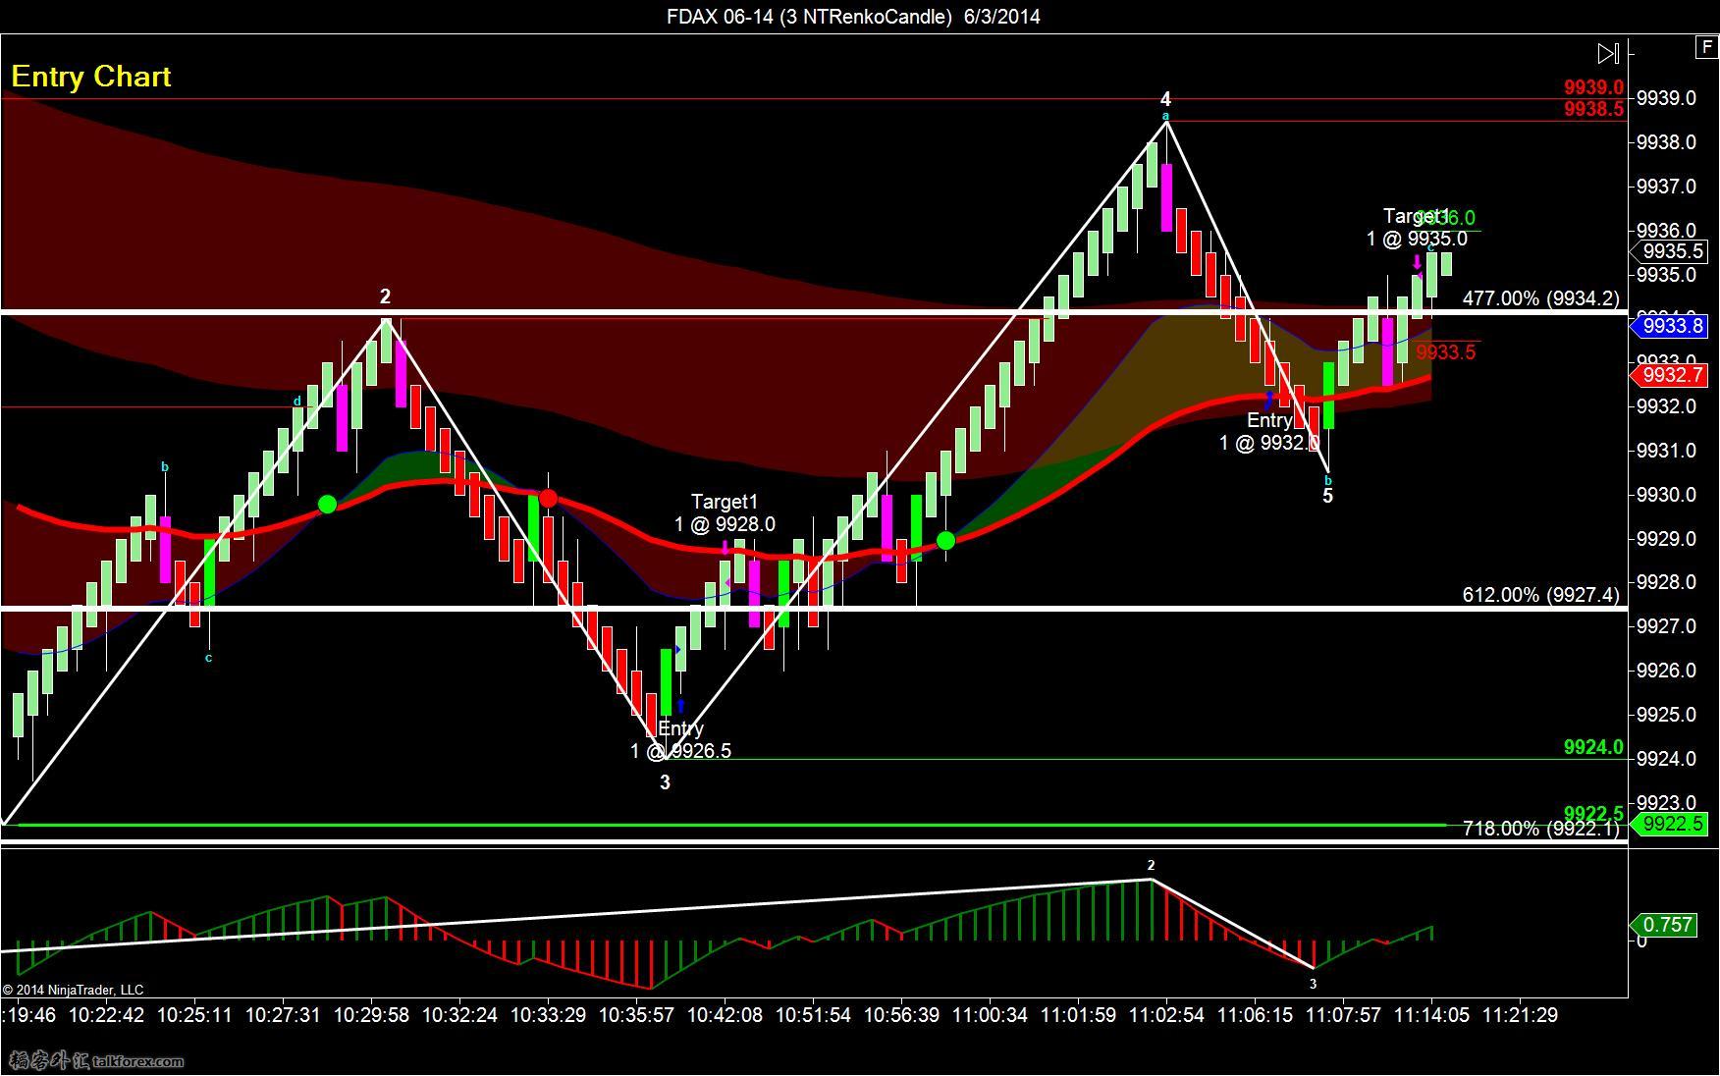Click label '3' in the lower indicator panel
Screen dimensions: 1720x1076
[1313, 984]
